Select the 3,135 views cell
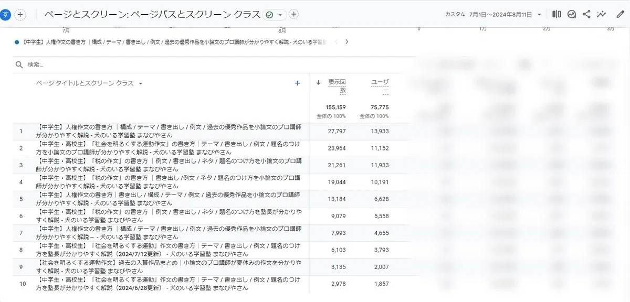This screenshot has height=302, width=630. [339, 266]
